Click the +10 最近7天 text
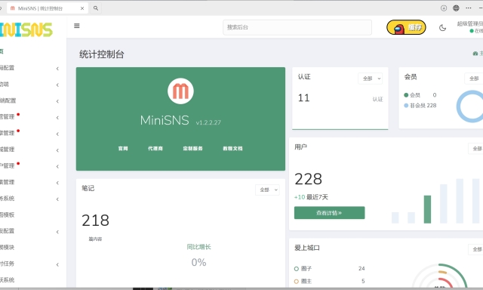 pyautogui.click(x=311, y=197)
